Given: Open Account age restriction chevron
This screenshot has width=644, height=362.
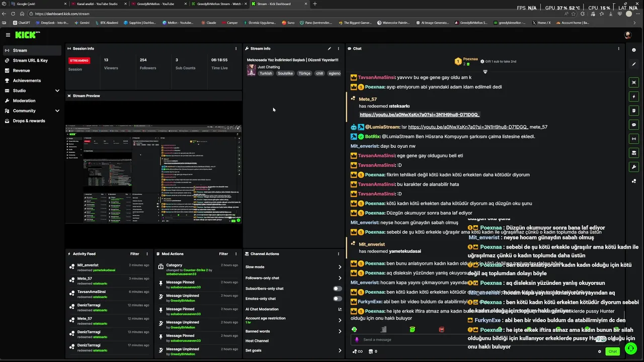Looking at the screenshot, I should point(340,320).
